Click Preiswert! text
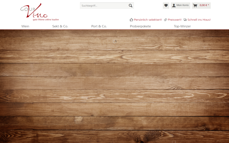229x143 pixels. [x=175, y=20]
